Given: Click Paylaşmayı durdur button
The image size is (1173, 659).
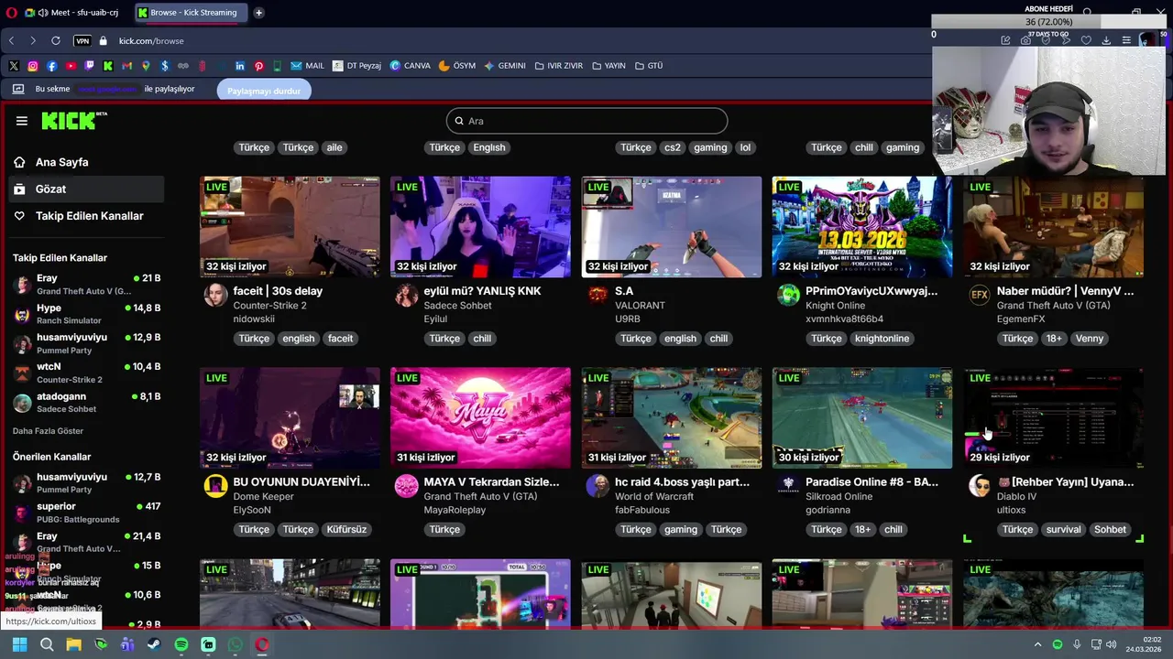Looking at the screenshot, I should pos(264,91).
